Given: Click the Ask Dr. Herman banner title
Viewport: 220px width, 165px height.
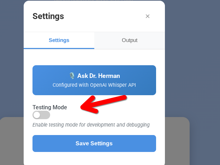Looking at the screenshot, I should point(99,76).
